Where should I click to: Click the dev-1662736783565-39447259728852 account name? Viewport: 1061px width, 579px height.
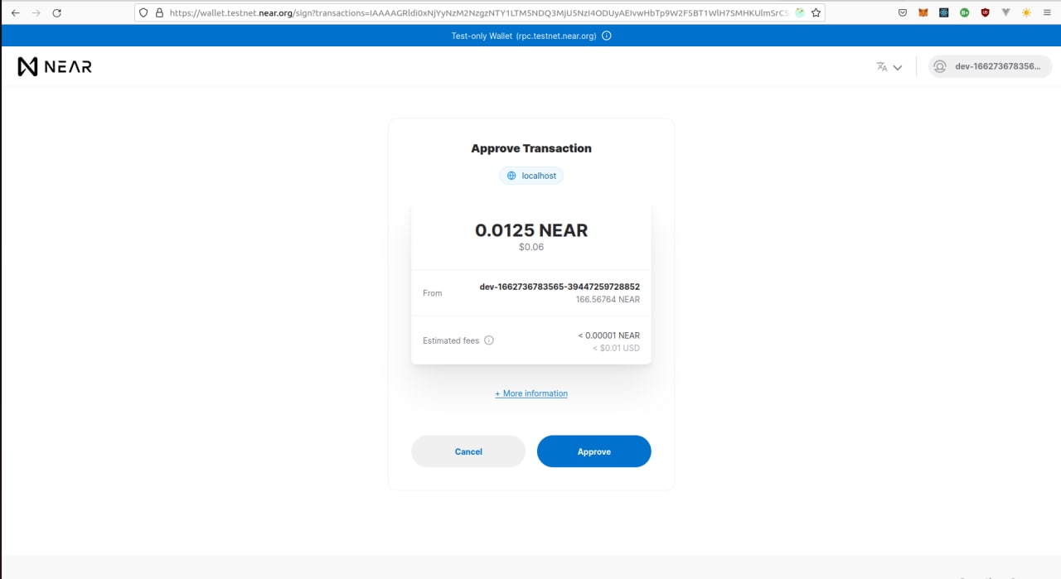click(560, 287)
